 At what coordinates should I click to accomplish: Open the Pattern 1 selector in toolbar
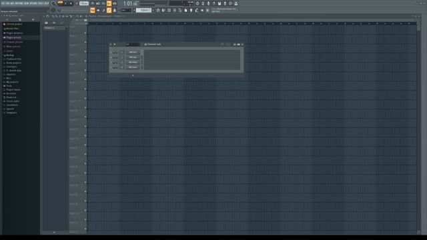tap(144, 10)
